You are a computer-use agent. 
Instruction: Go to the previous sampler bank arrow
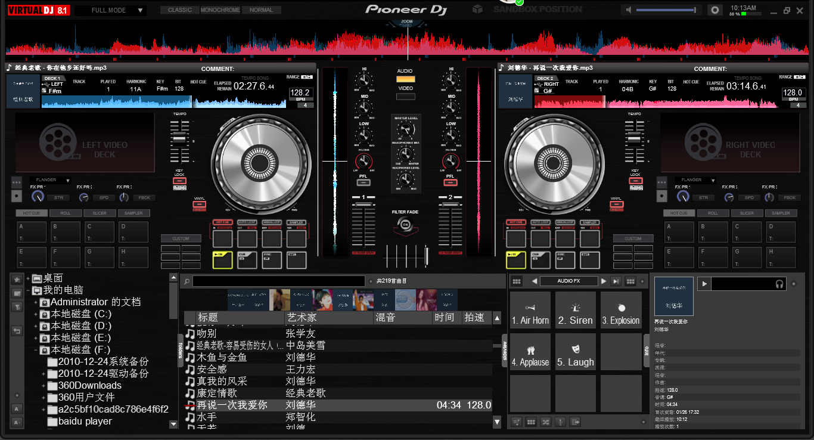tap(535, 281)
